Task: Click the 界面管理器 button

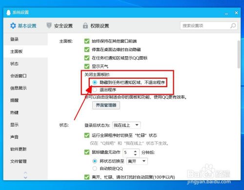Action: [106, 105]
